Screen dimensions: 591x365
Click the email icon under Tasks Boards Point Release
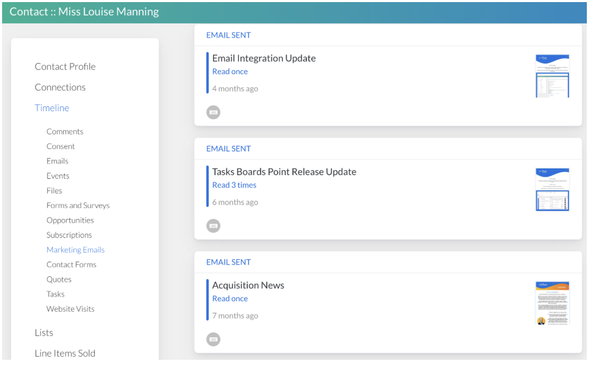(213, 226)
